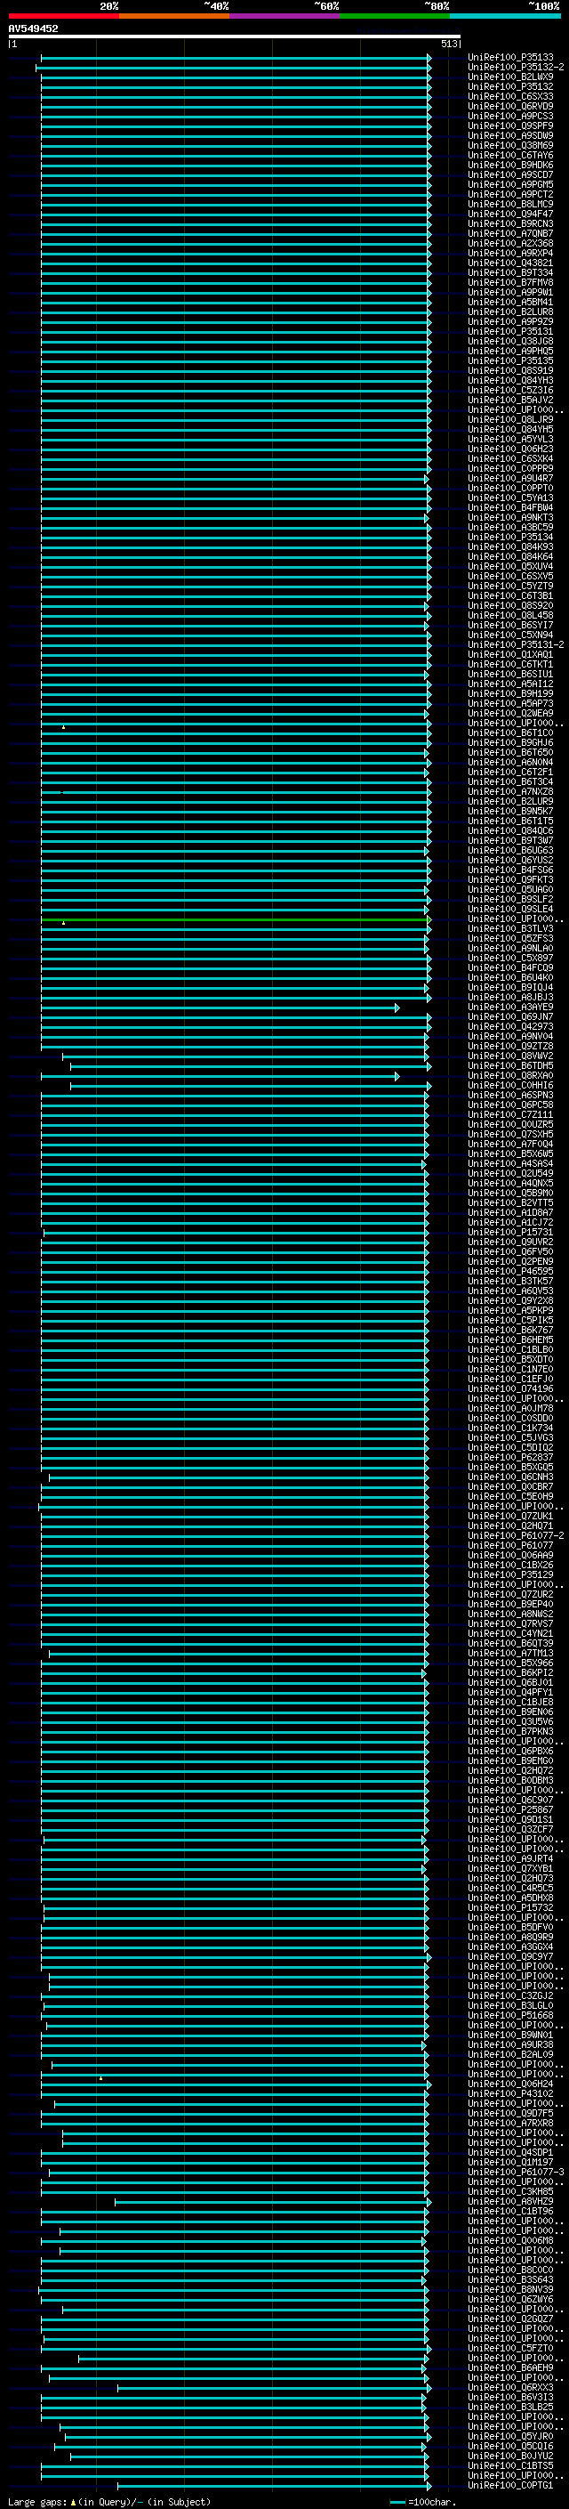Select UniRef100_B6TDH5 label
Image resolution: width=569 pixels, height=2509 pixels.
coord(510,1065)
